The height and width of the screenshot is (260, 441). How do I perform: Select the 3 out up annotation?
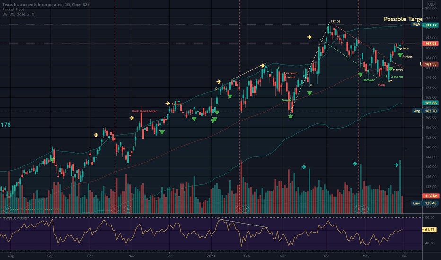click(x=397, y=77)
